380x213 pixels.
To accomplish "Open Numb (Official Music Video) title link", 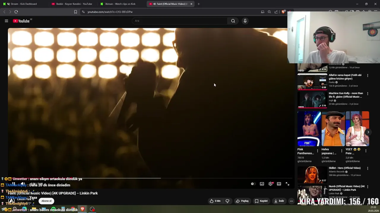I will tap(346, 188).
